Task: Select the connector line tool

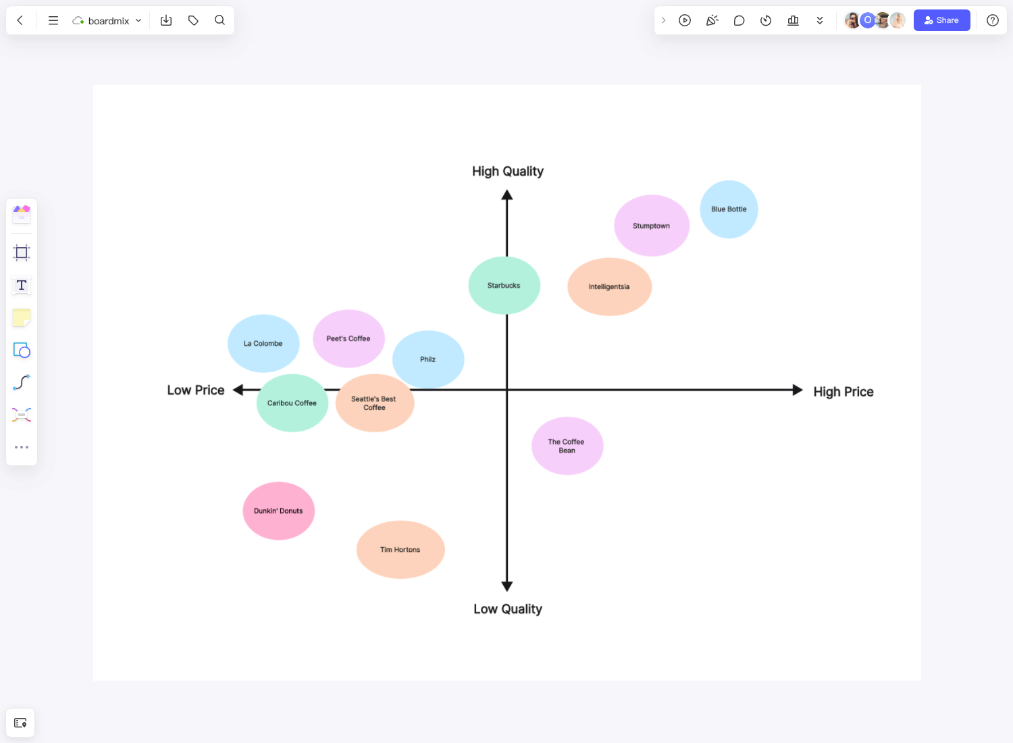Action: 22,382
